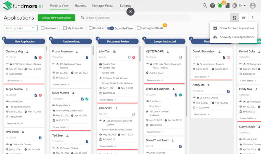
Task: Switch to list view layout
Action: [x=244, y=18]
